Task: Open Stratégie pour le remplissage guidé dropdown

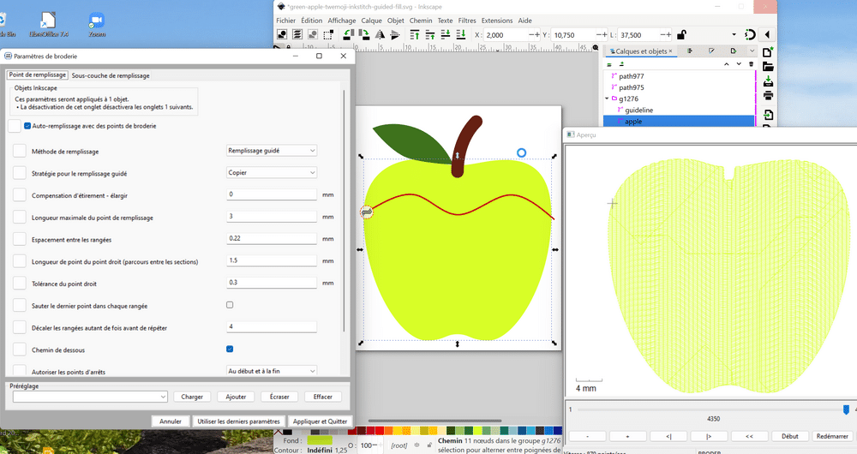Action: tap(272, 172)
